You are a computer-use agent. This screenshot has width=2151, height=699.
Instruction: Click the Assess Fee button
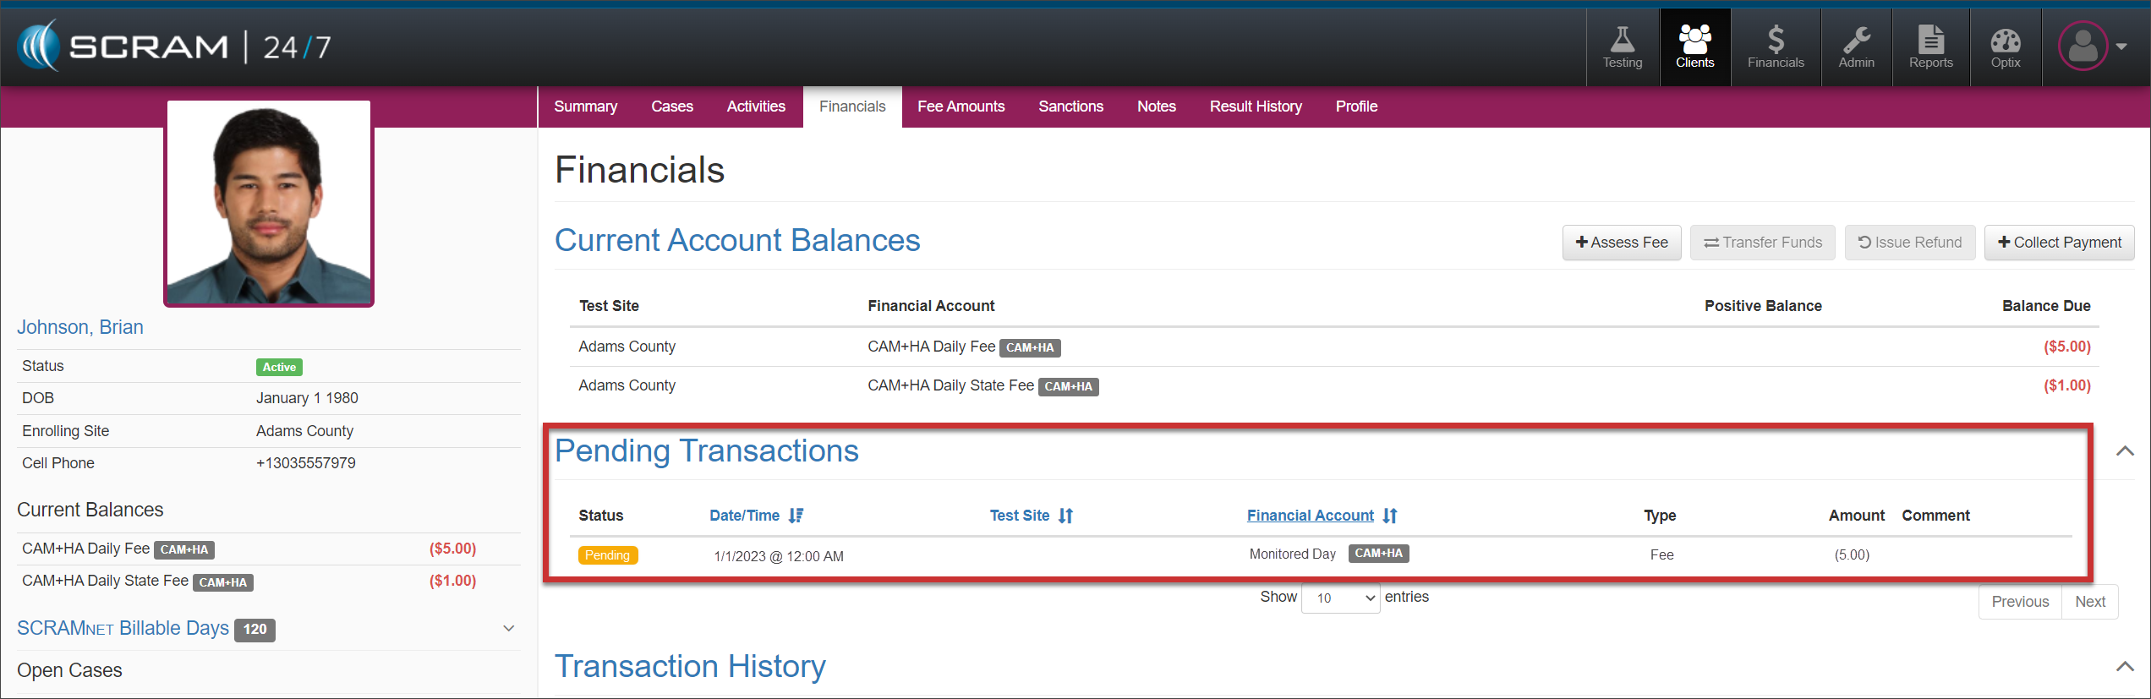point(1621,243)
